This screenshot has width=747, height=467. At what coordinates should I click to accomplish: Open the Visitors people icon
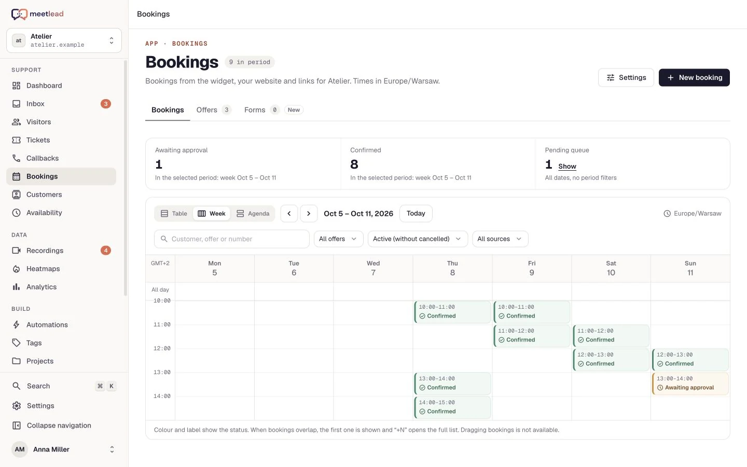coord(17,122)
